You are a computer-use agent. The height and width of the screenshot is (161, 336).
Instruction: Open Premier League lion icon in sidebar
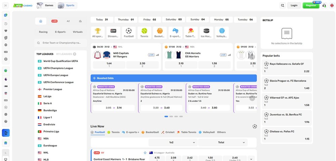pyautogui.click(x=6, y=79)
